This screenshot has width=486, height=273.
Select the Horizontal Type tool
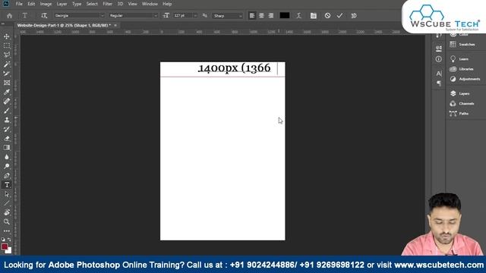click(7, 185)
